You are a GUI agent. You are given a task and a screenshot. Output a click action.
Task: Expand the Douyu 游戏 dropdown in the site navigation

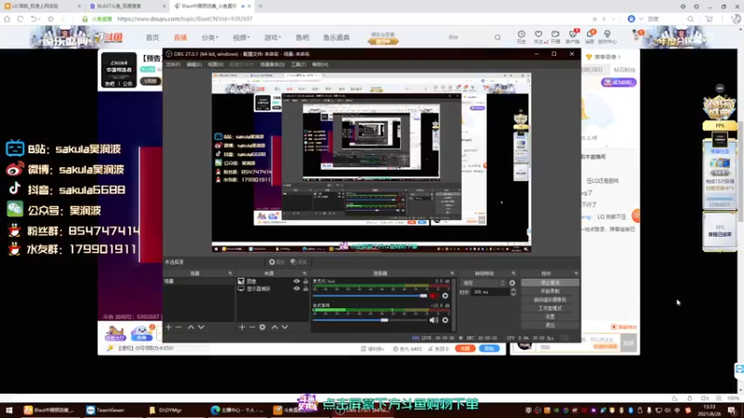[x=272, y=37]
